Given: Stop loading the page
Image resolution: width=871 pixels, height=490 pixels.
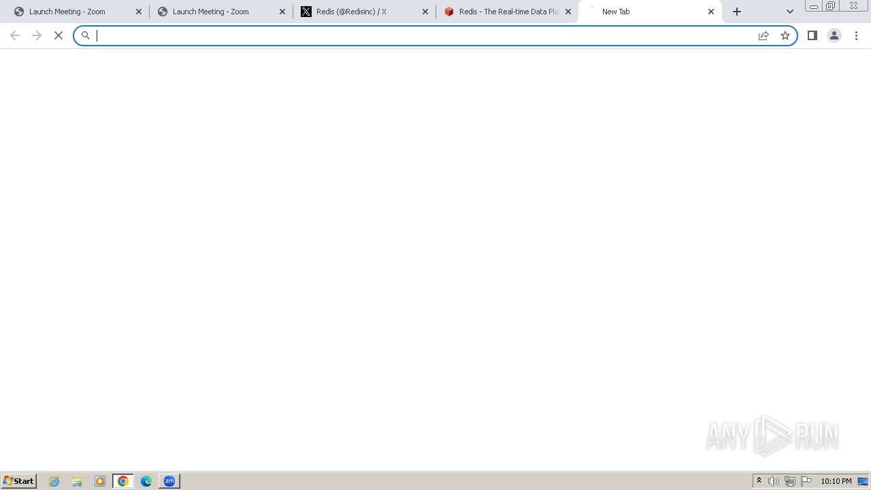Looking at the screenshot, I should tap(59, 35).
